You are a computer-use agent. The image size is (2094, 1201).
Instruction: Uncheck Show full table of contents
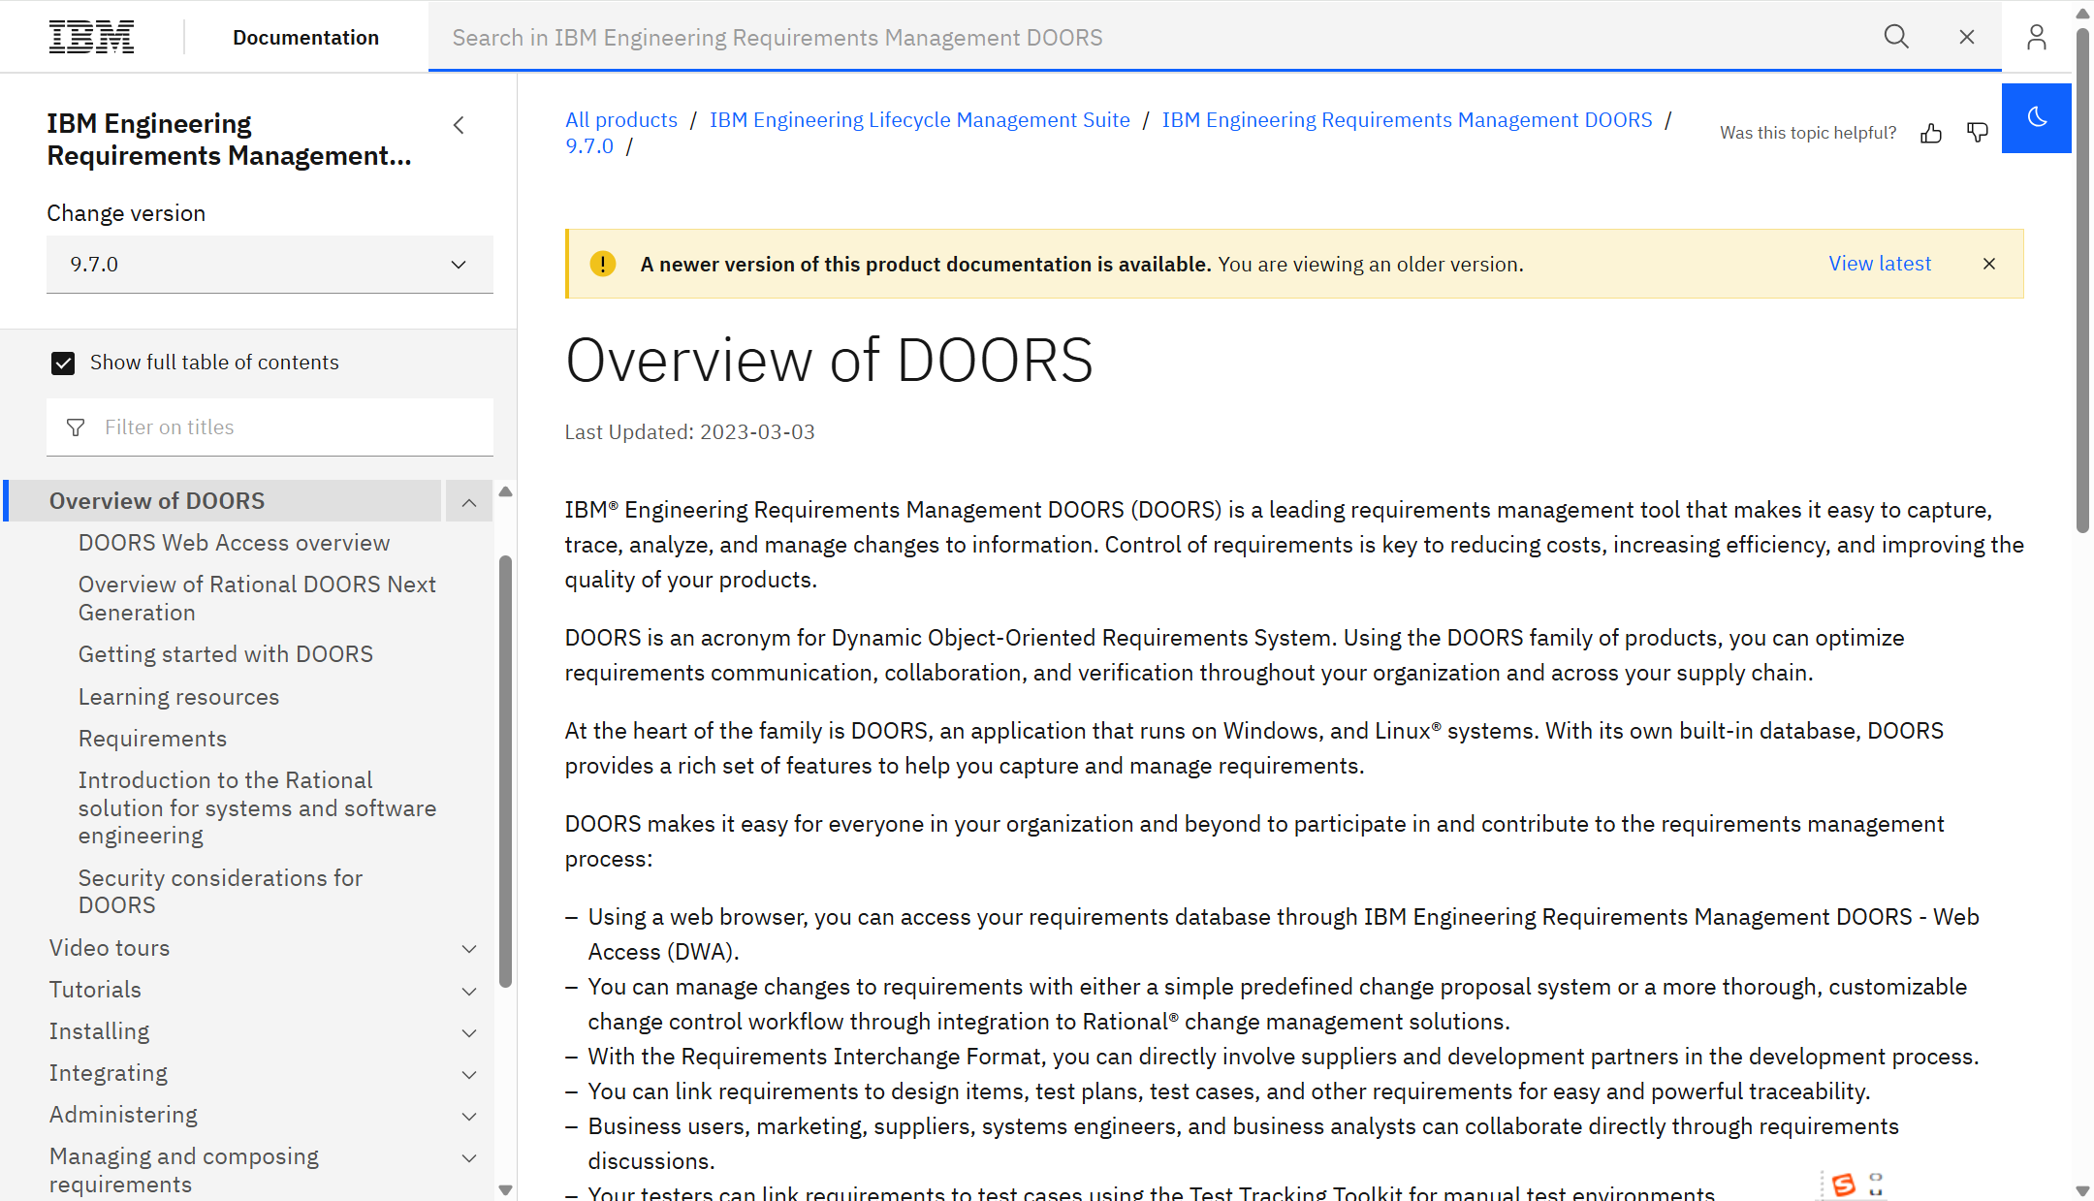[63, 363]
